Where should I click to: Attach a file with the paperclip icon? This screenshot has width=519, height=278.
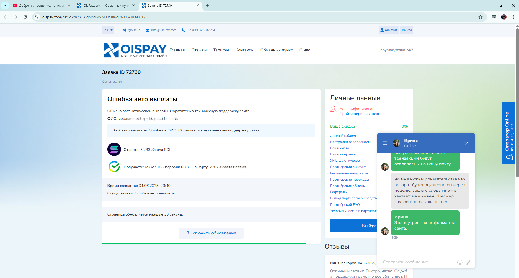[468, 262]
